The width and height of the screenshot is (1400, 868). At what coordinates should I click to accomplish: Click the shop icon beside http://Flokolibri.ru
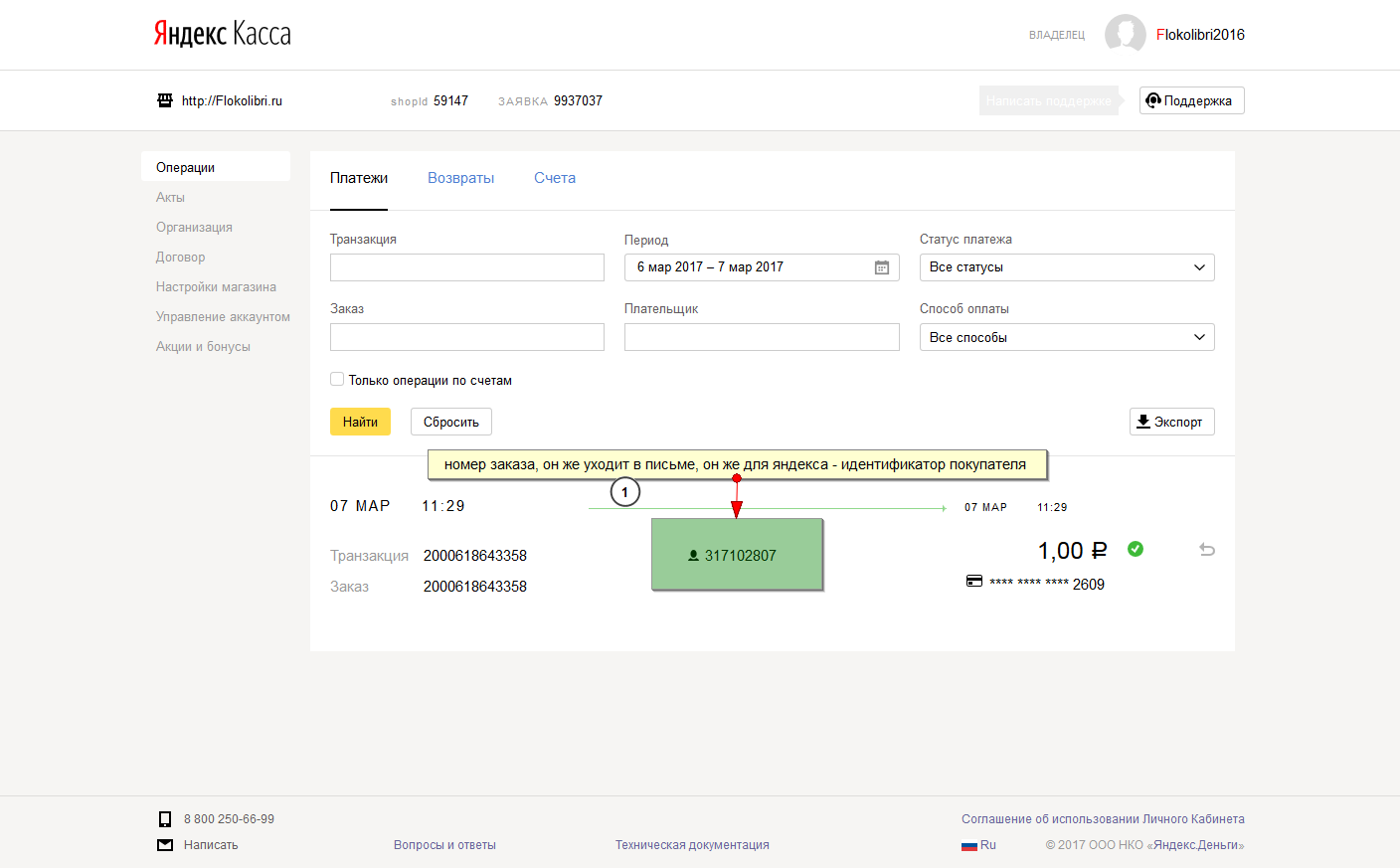click(x=165, y=100)
